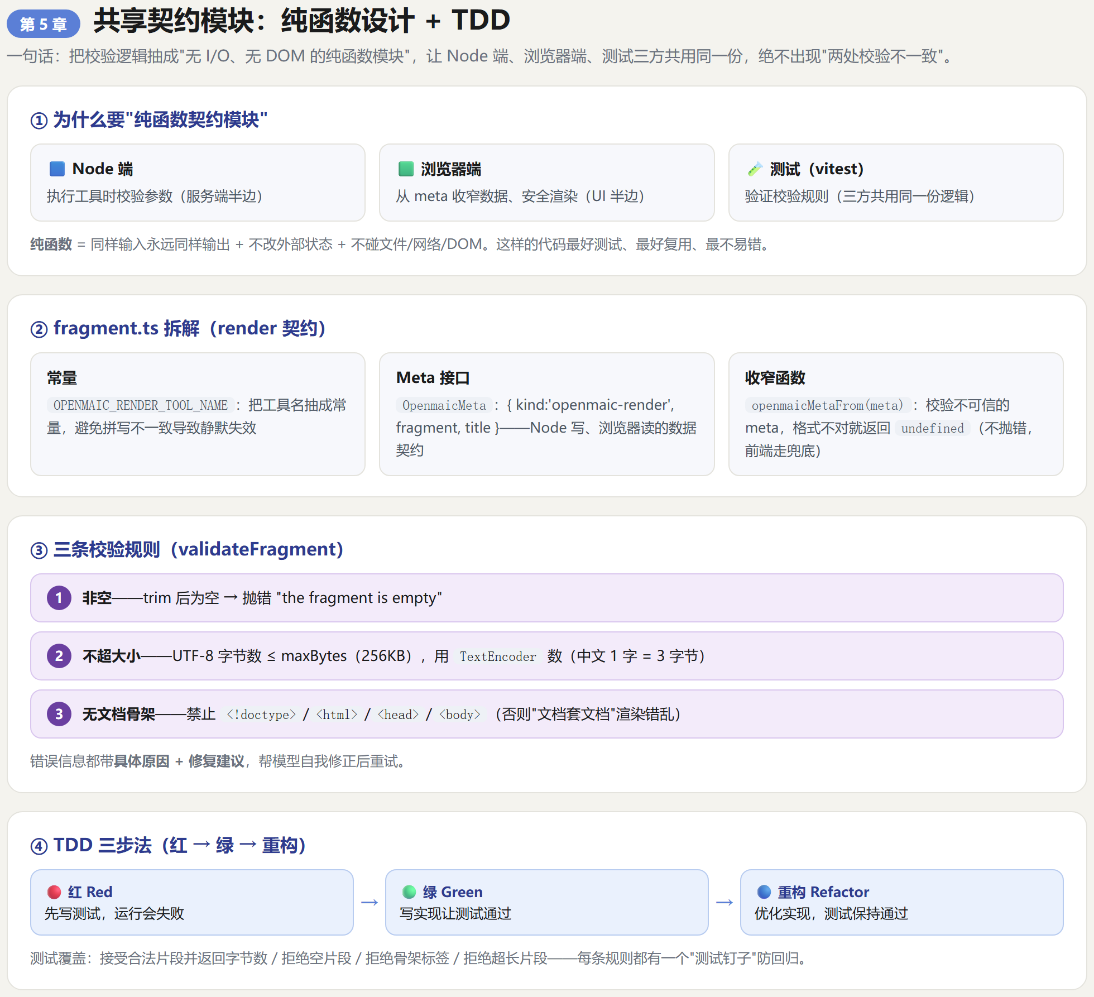Viewport: 1094px width, 997px height.
Task: Select the Node 端 card
Action: click(198, 183)
